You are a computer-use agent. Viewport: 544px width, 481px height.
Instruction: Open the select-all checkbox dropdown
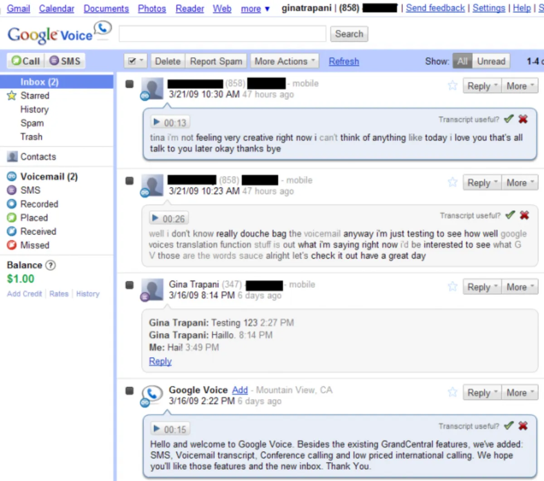[136, 61]
